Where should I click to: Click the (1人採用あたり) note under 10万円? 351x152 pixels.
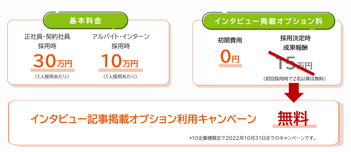coord(120,76)
